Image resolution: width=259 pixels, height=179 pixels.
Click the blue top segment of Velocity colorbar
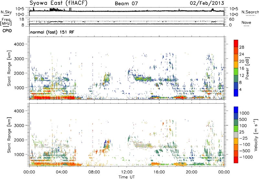[x=236, y=110]
